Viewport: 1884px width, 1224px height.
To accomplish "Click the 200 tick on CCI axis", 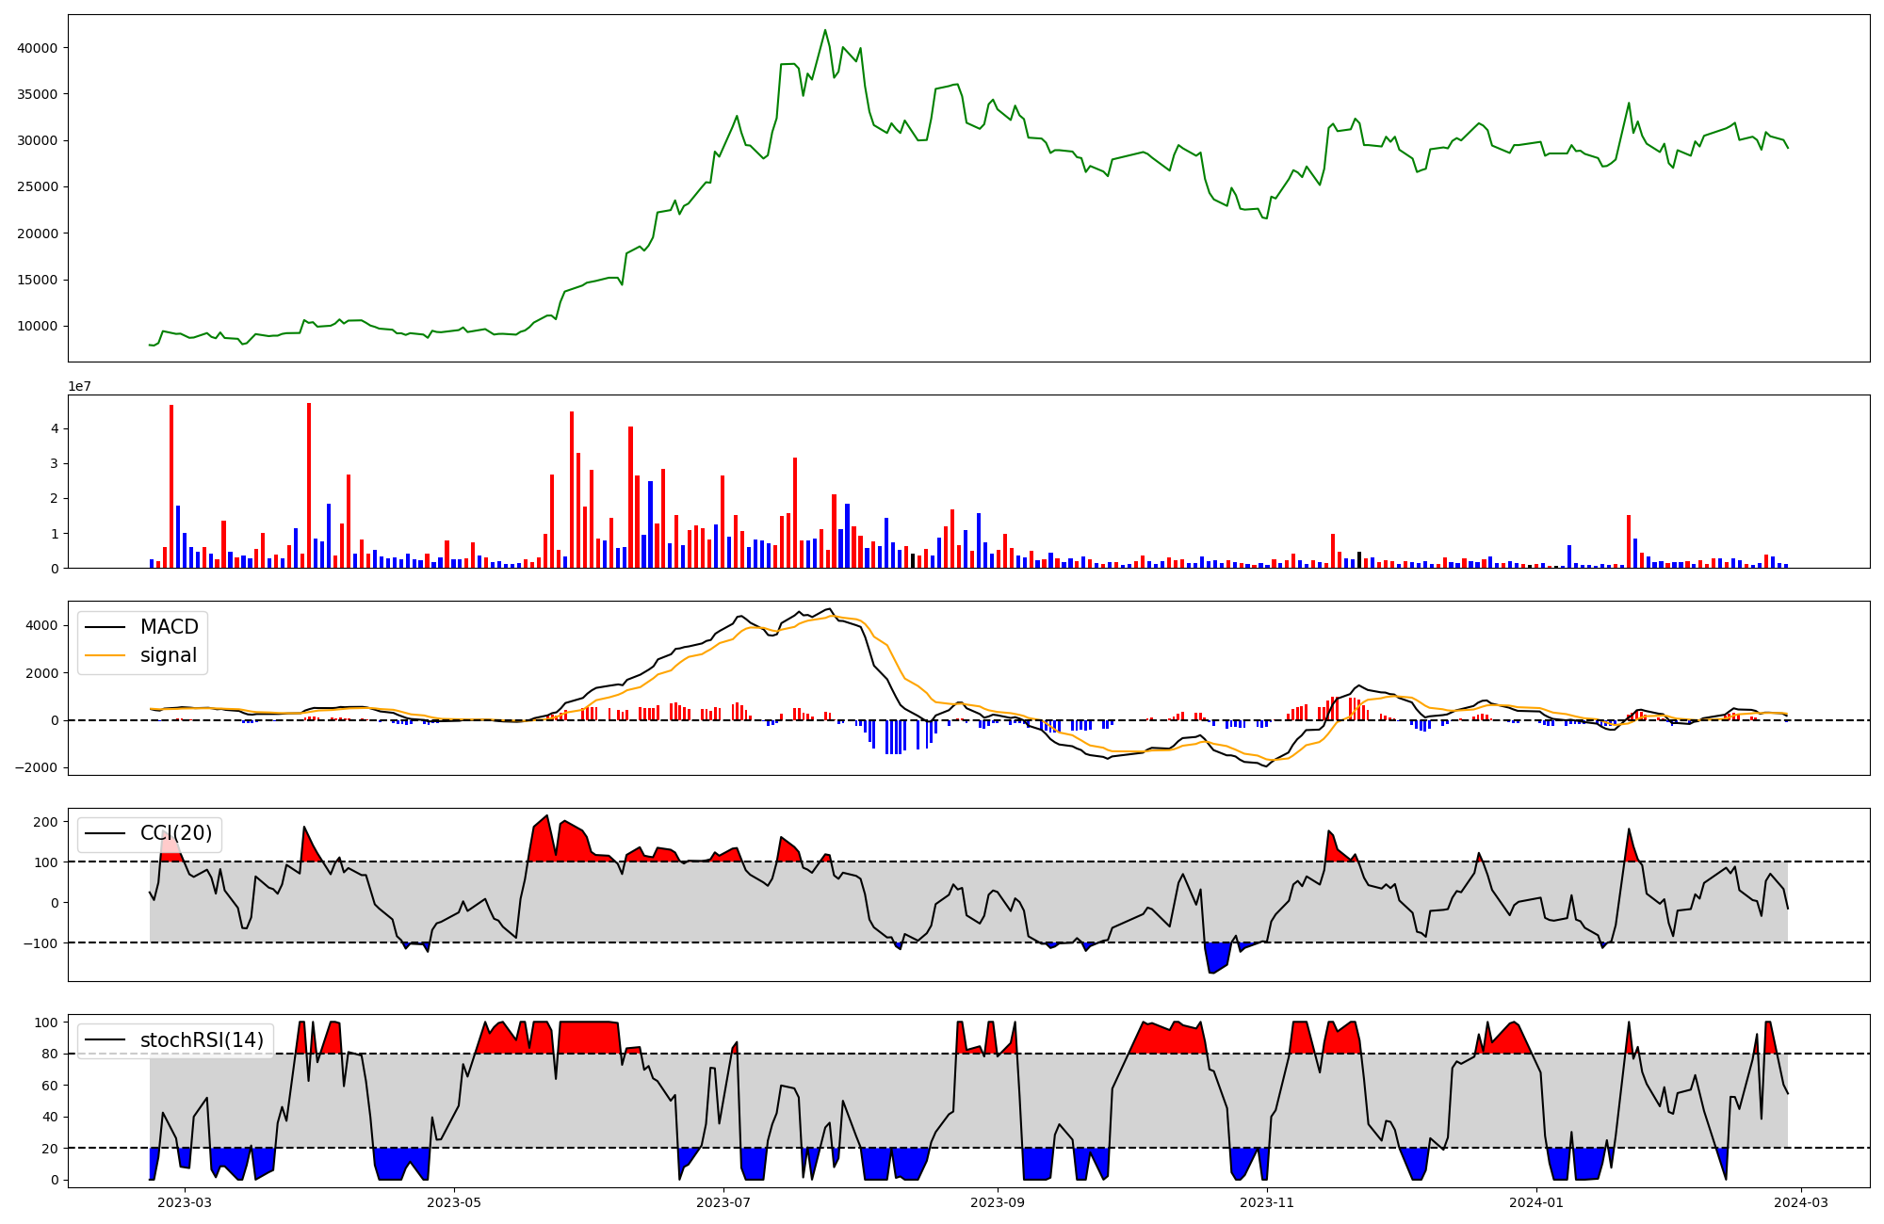I will point(45,822).
